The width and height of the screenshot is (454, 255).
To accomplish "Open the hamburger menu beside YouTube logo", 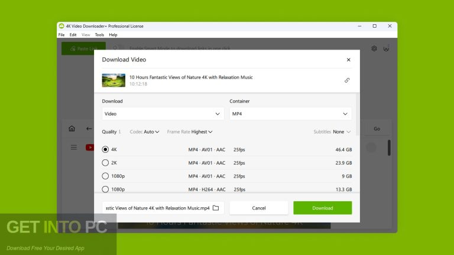I will (x=74, y=148).
